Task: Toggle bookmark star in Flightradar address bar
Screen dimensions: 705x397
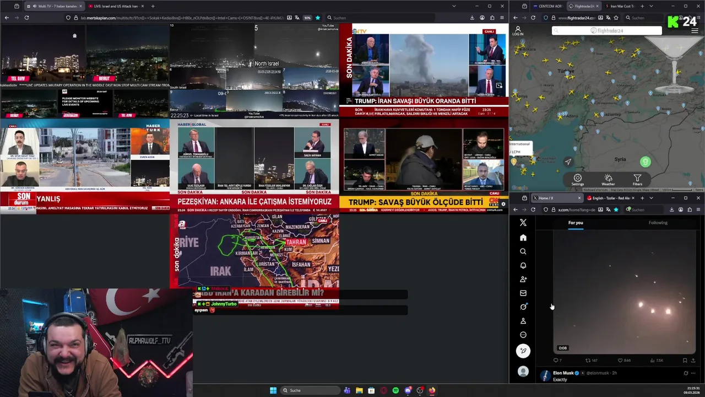Action: (x=616, y=18)
